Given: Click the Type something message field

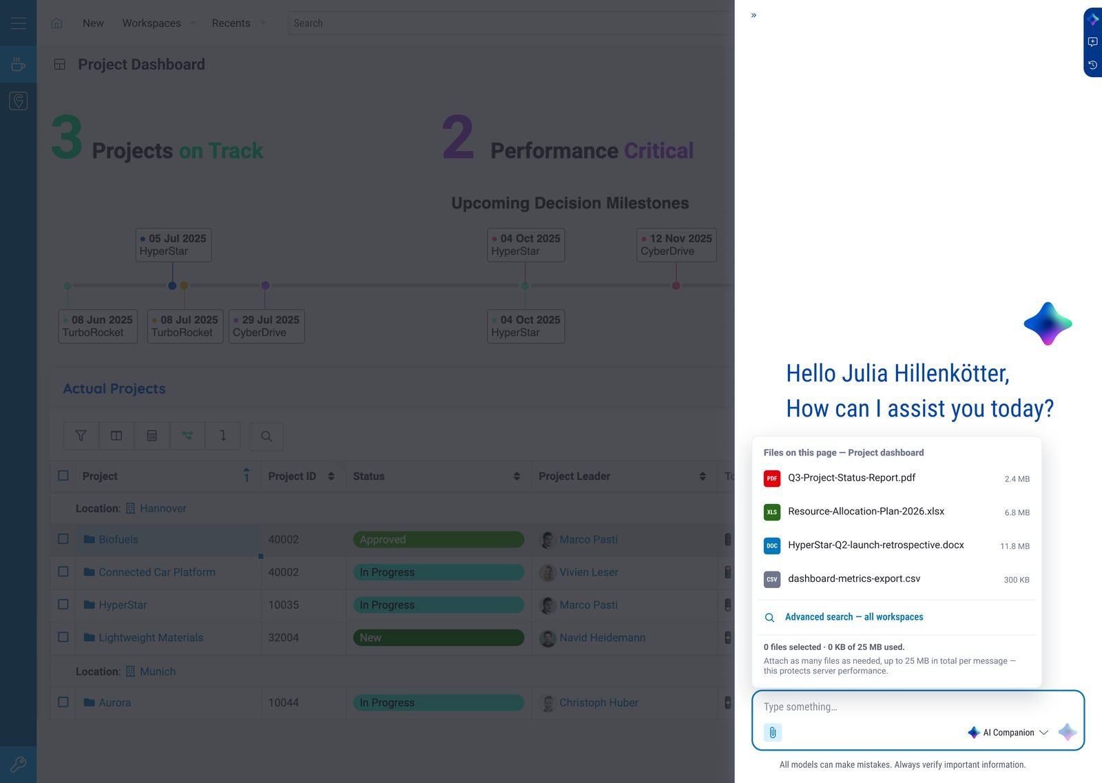Looking at the screenshot, I should 917,707.
